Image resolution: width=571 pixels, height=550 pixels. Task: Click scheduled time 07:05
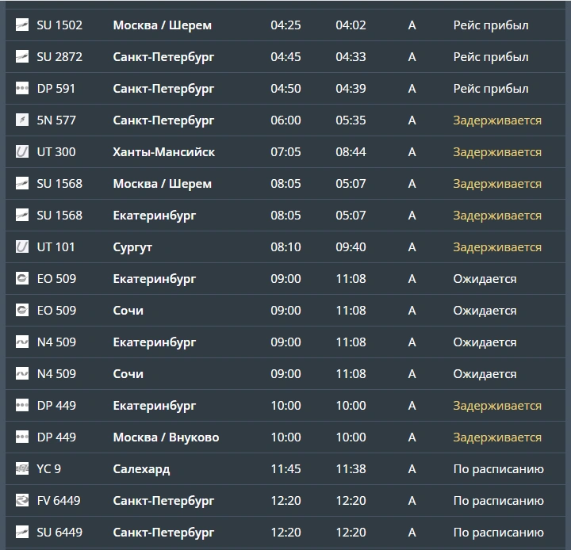[x=285, y=152]
